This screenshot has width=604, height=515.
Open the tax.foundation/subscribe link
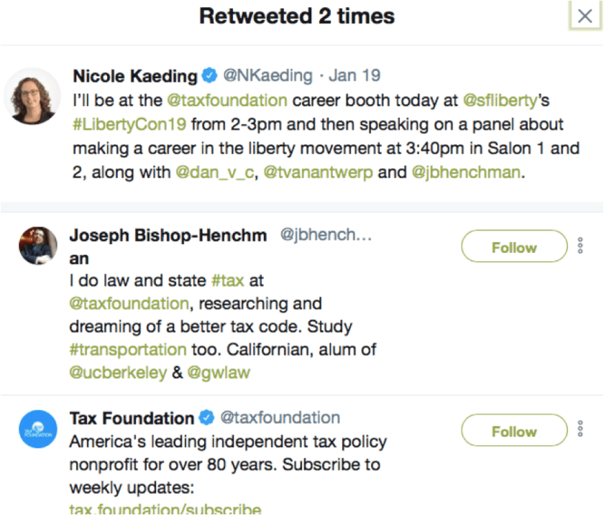click(165, 509)
